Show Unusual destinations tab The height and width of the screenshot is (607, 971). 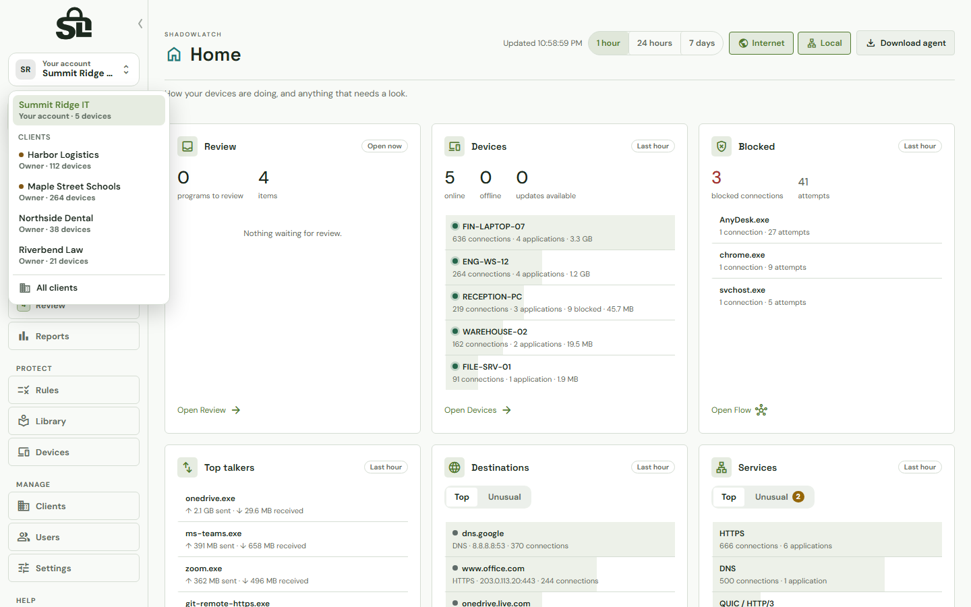504,497
